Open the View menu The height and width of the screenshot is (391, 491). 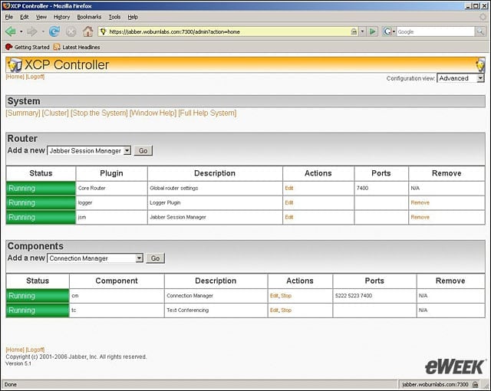click(41, 17)
